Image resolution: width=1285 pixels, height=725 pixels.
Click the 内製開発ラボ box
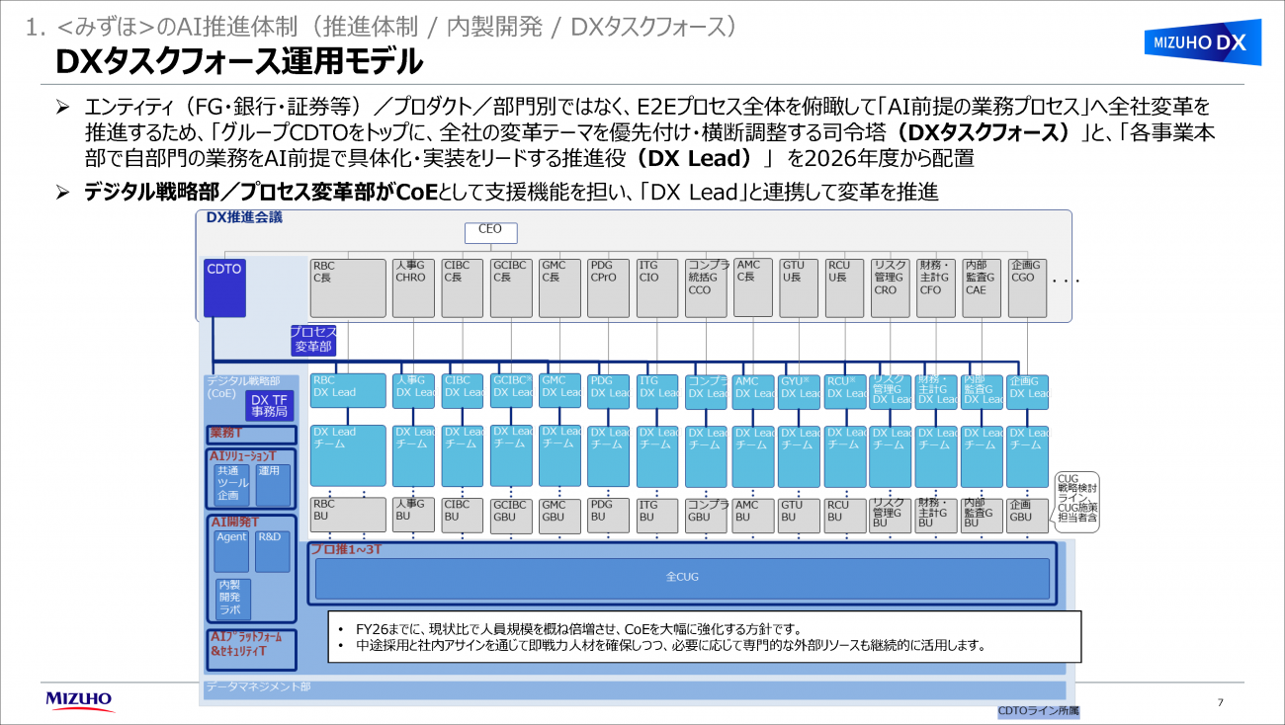233,599
